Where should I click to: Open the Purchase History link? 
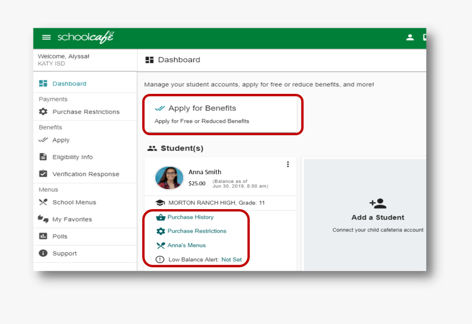pyautogui.click(x=190, y=217)
